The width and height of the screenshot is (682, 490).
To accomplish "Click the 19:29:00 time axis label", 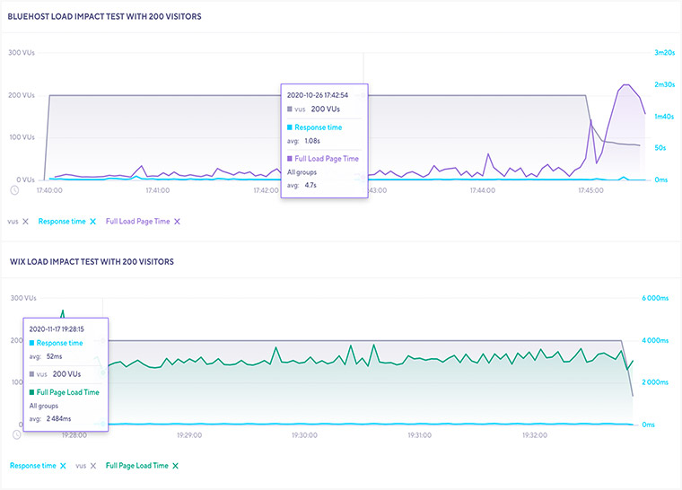I will pos(189,434).
